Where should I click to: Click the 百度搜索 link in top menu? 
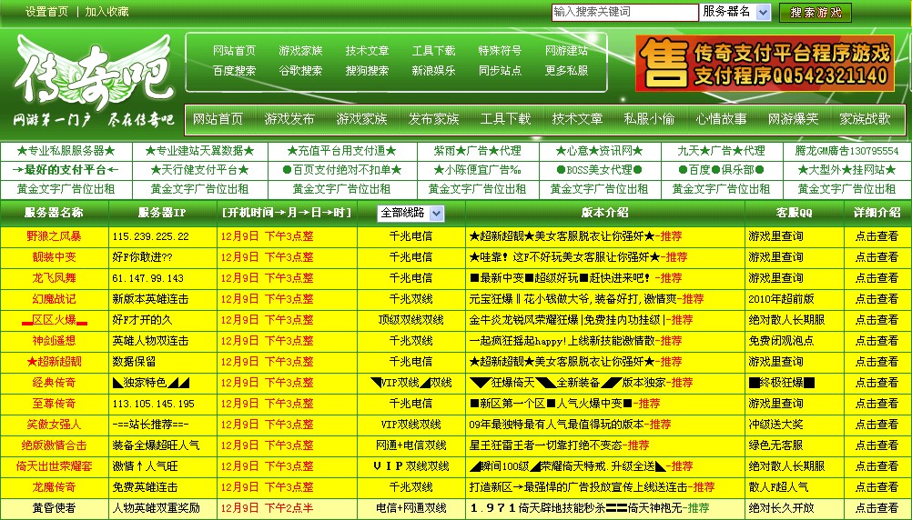pos(234,71)
